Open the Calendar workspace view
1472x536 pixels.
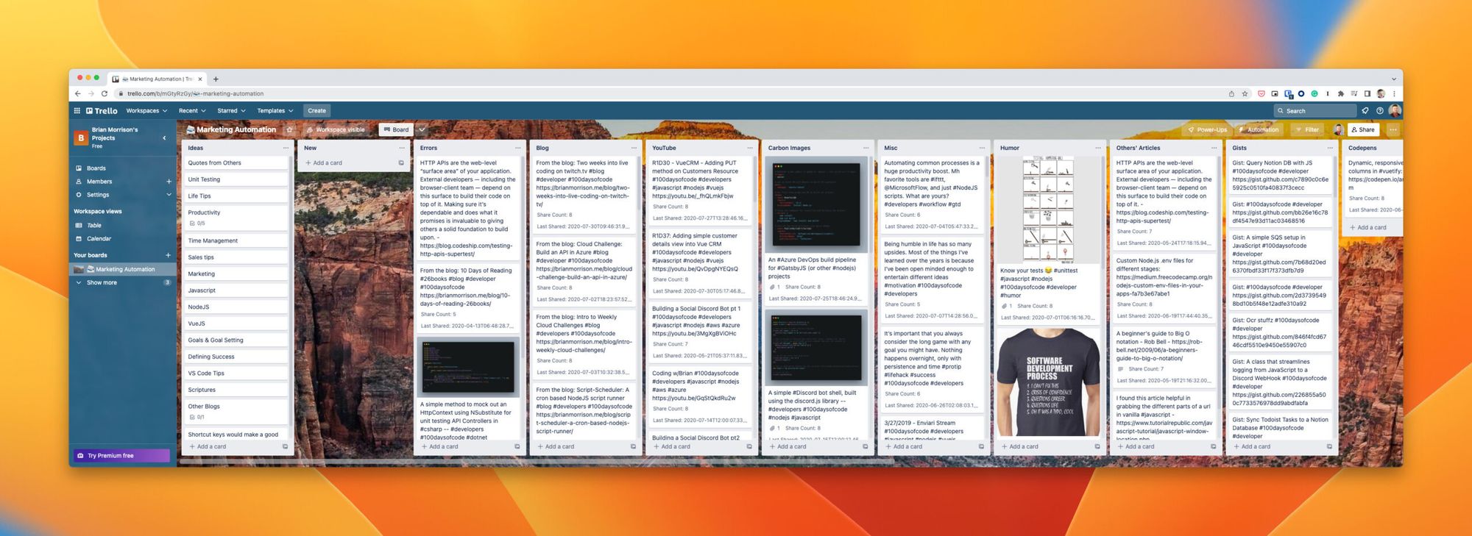click(x=99, y=238)
